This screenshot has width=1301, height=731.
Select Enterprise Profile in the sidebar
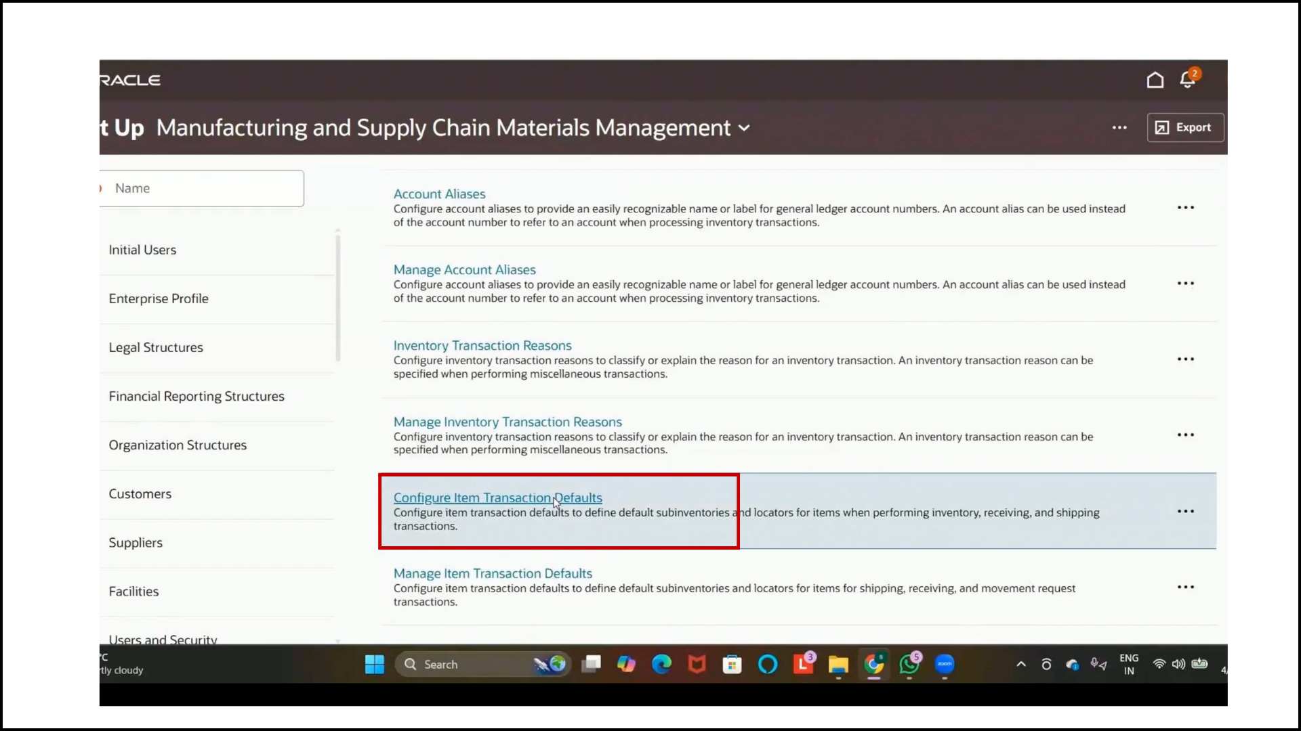(159, 298)
